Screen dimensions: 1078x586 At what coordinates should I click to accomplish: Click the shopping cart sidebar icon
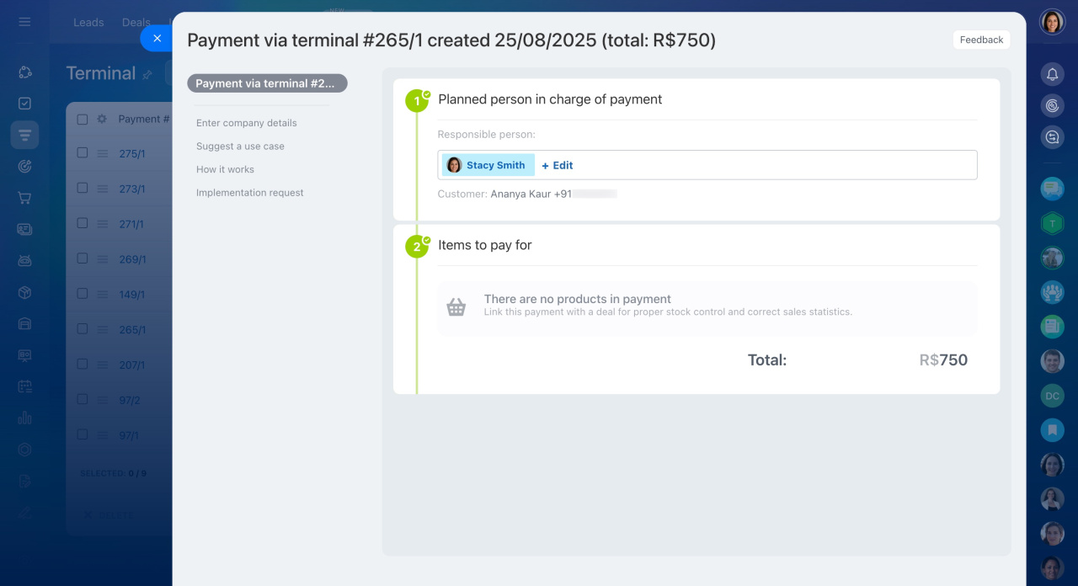point(24,198)
